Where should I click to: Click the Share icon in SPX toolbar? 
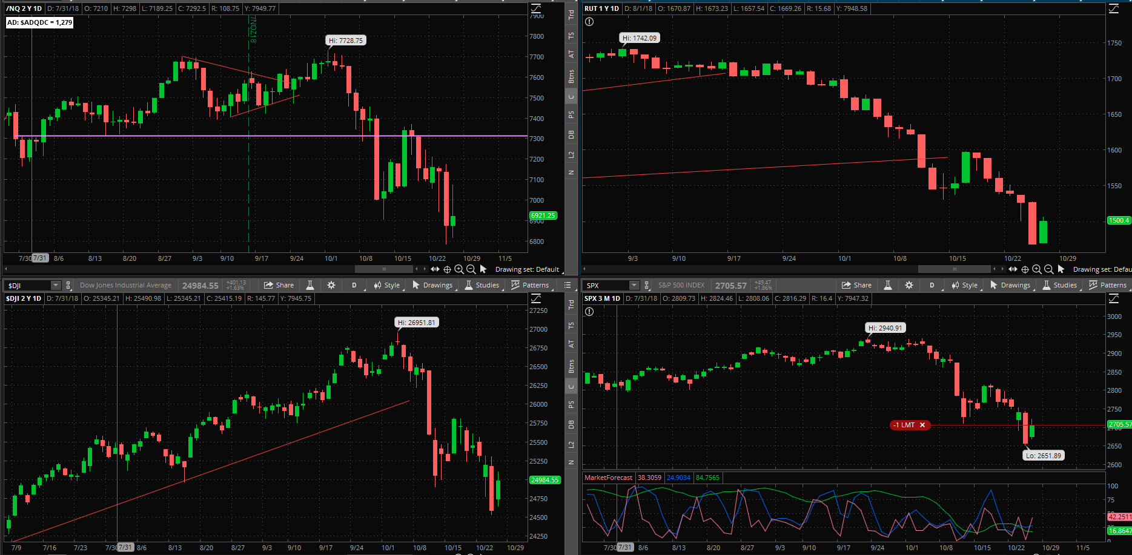click(857, 285)
